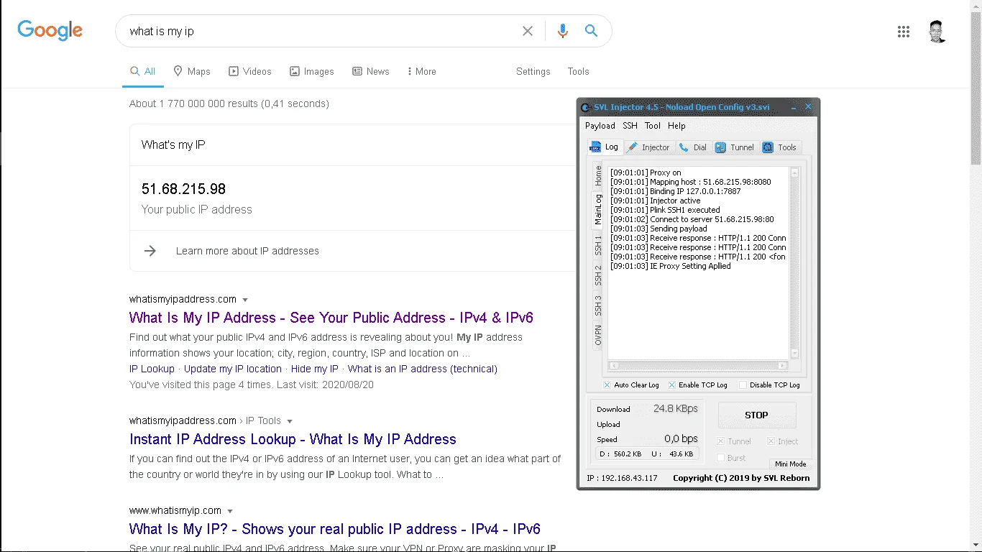Switch SVL Injector to Mini Mode
Image resolution: width=982 pixels, height=552 pixels.
pos(790,464)
